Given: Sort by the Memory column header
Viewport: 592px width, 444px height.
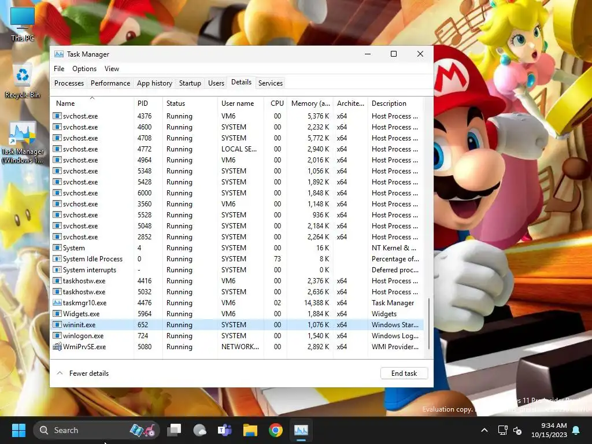Looking at the screenshot, I should (310, 103).
